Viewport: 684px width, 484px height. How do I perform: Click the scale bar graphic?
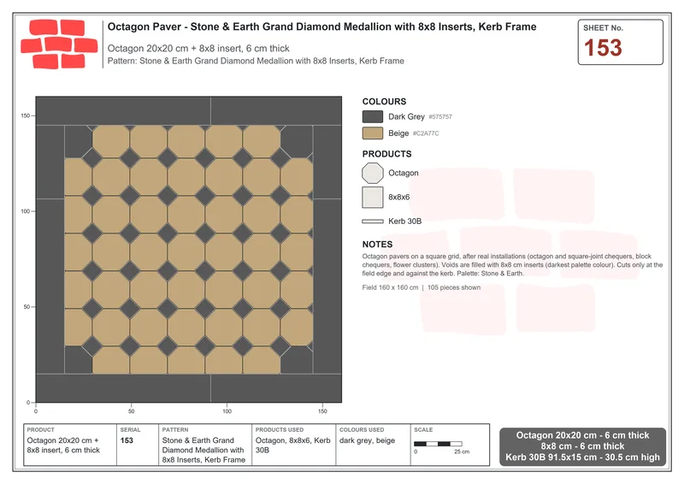coord(438,444)
